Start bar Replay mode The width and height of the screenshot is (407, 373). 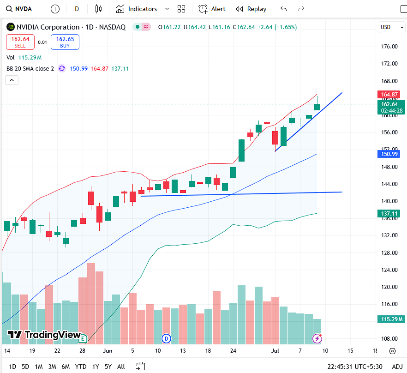(x=251, y=9)
